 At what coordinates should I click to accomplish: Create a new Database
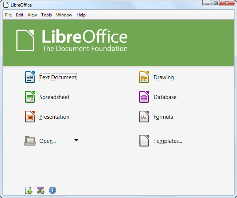(165, 97)
